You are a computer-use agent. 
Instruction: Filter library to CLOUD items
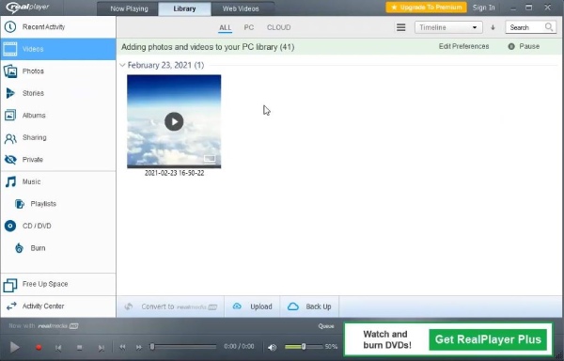pyautogui.click(x=279, y=27)
